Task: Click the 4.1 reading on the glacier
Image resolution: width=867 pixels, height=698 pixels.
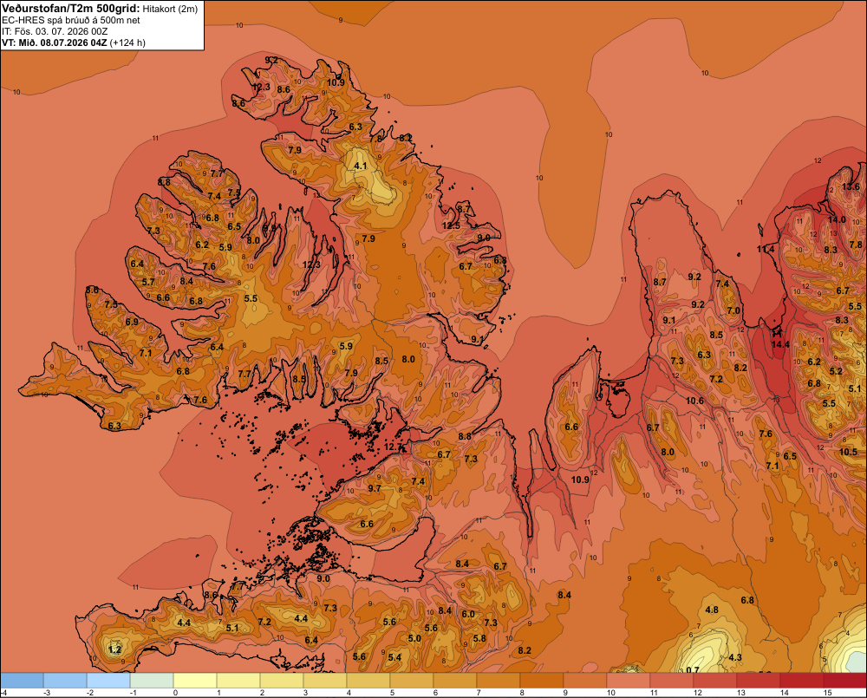Action: click(361, 166)
